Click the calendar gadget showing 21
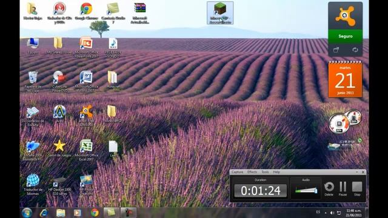This screenshot has height=218, width=388. click(x=345, y=79)
